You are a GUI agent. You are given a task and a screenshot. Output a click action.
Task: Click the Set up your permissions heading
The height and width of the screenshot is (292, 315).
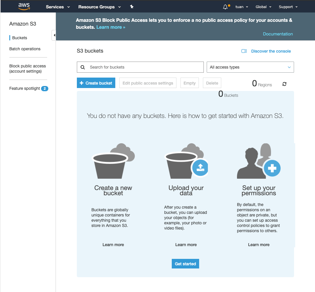coord(259,190)
